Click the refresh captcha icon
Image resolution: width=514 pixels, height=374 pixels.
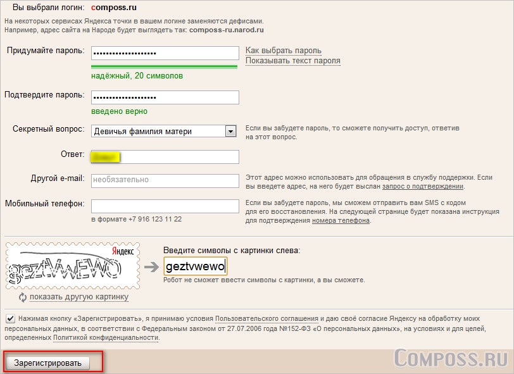(x=22, y=297)
